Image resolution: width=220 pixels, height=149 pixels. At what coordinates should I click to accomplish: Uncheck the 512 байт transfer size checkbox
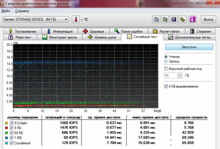[12, 122]
